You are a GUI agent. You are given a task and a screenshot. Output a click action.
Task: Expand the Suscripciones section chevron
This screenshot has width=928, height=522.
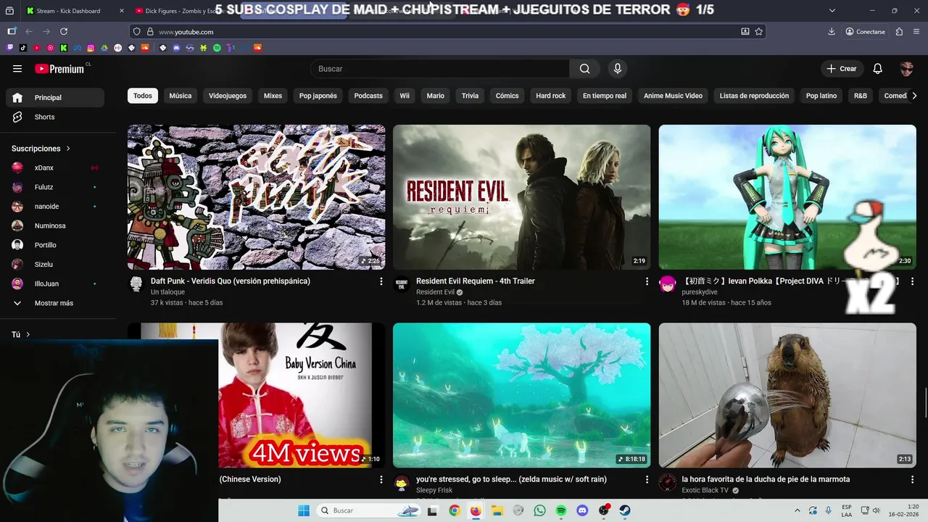click(x=69, y=149)
